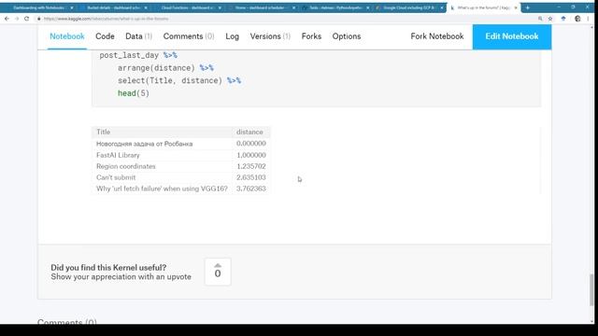Click the address bar URL
Viewport: 598px width, 336px height.
[106, 19]
